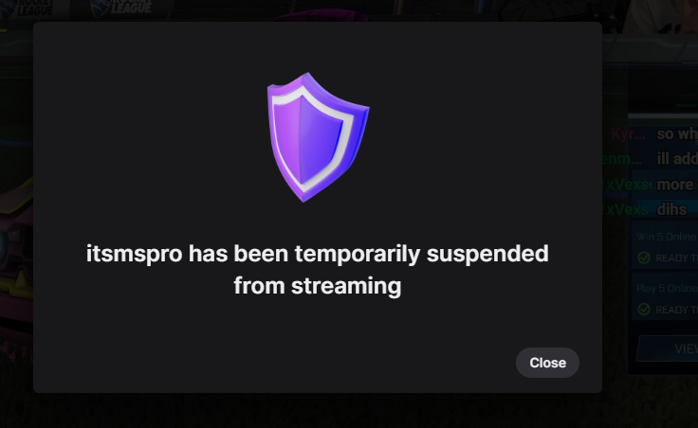Select the suspension message heading text

point(318,269)
